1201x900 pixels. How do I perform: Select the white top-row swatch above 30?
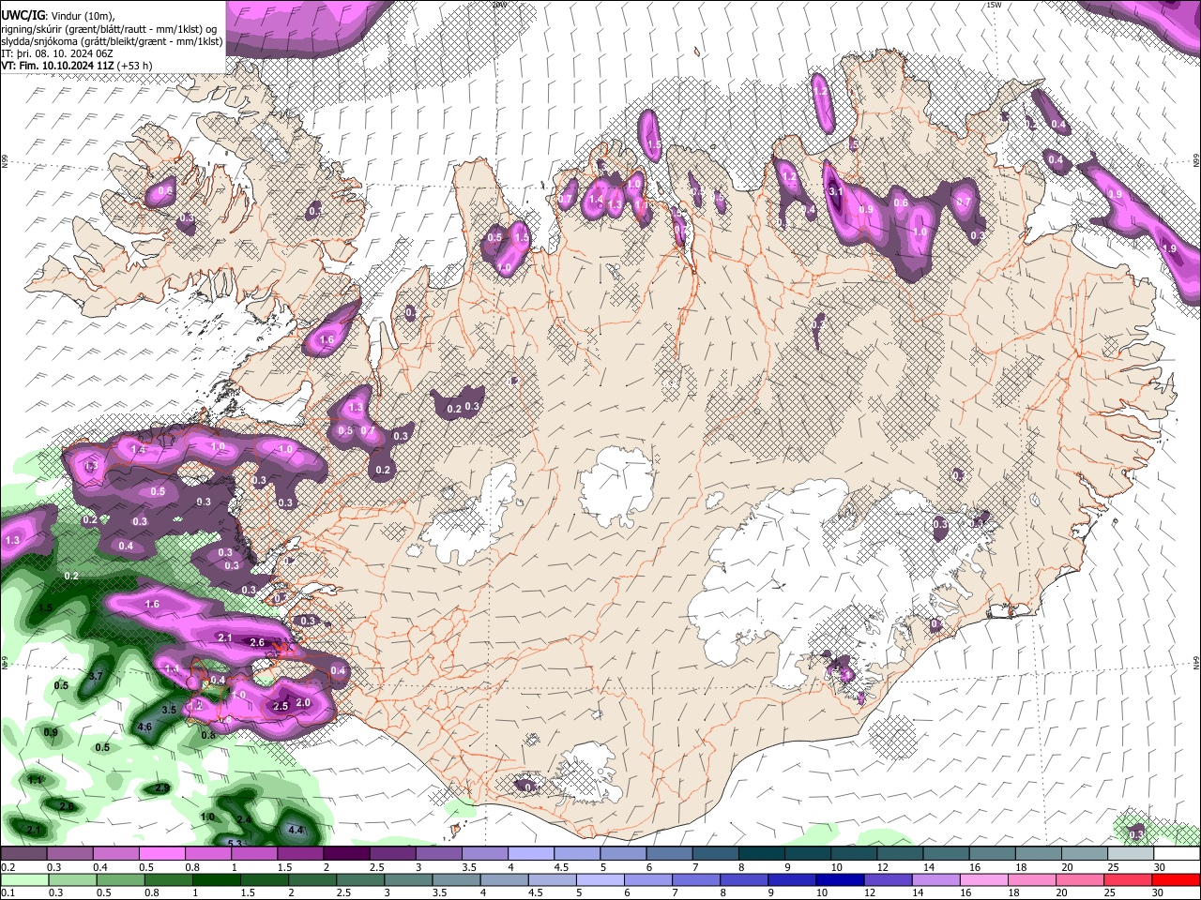[1178, 853]
